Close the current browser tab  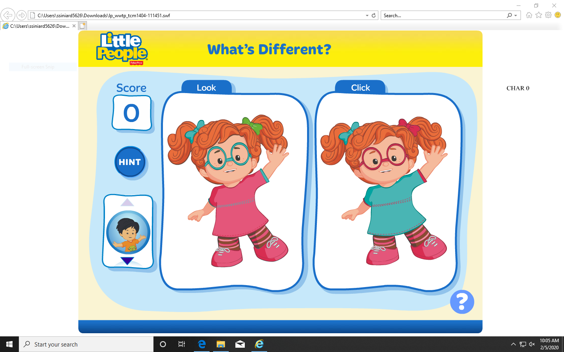74,26
